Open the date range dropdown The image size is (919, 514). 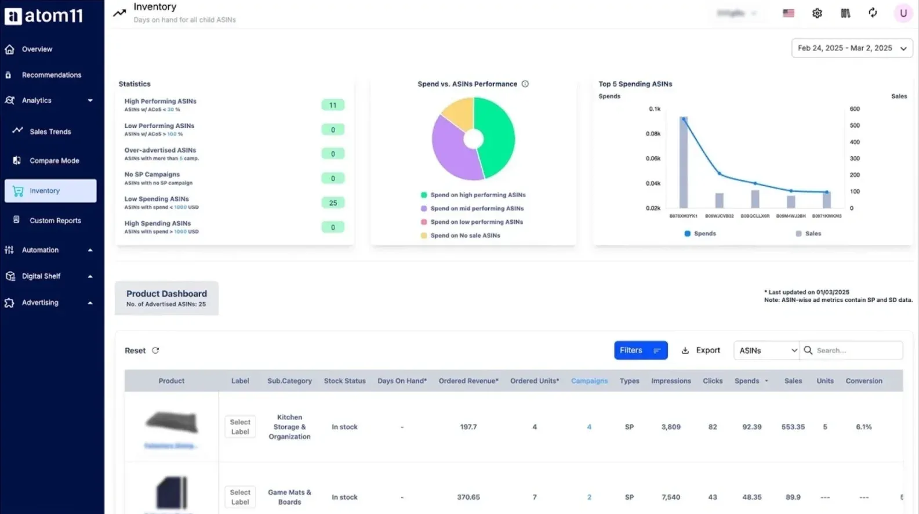click(852, 48)
